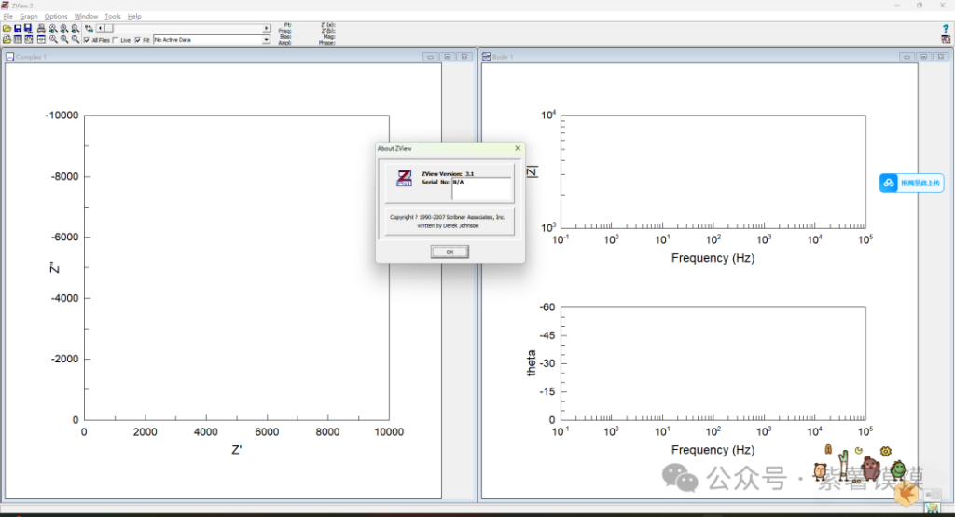Click the first blue floppy save icon
The image size is (955, 517).
tap(18, 29)
